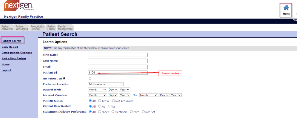Select Statement Delivery Preference All
297x118 pixels.
[90, 112]
